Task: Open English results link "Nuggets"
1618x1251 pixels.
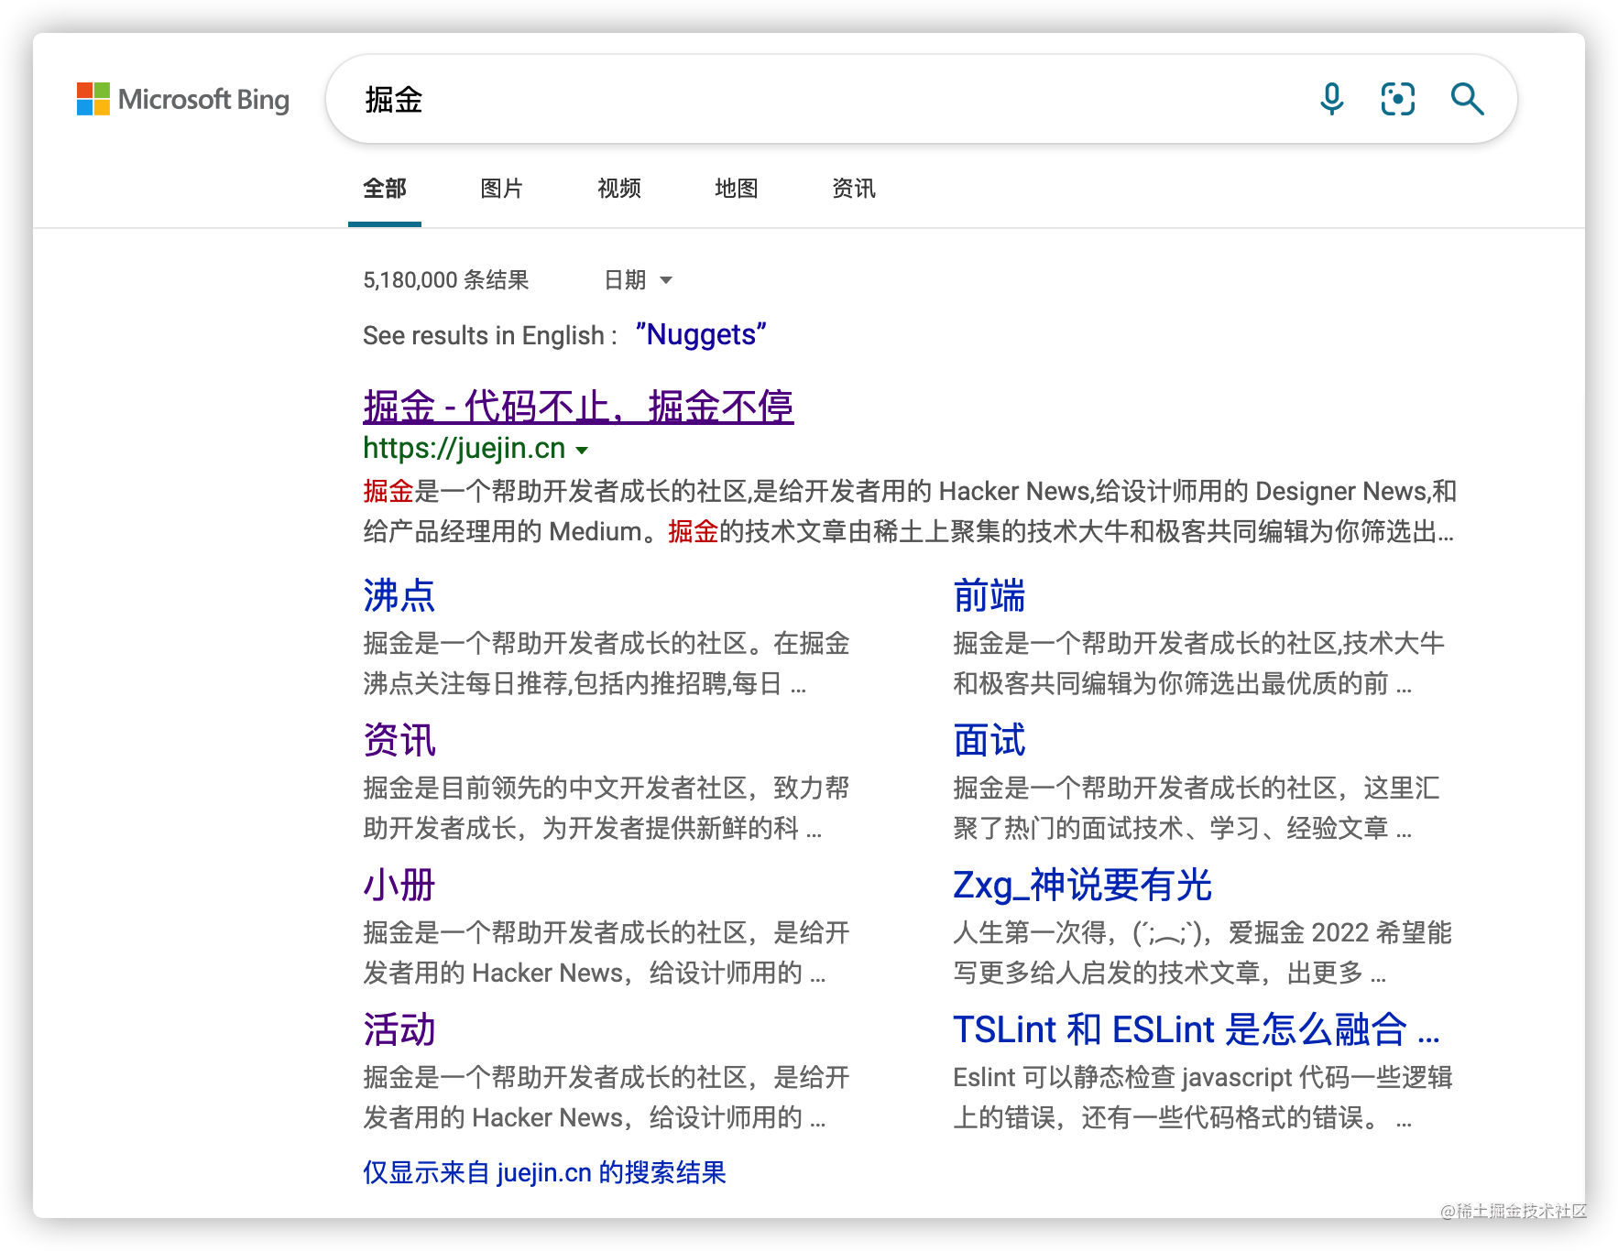Action: [x=701, y=335]
